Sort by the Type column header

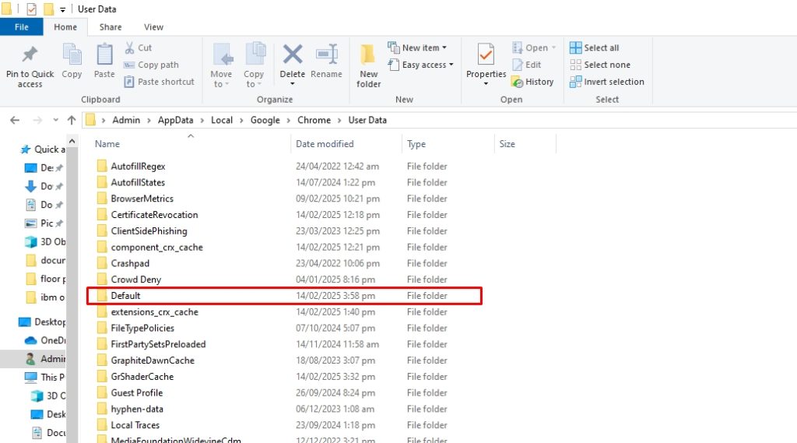tap(416, 144)
